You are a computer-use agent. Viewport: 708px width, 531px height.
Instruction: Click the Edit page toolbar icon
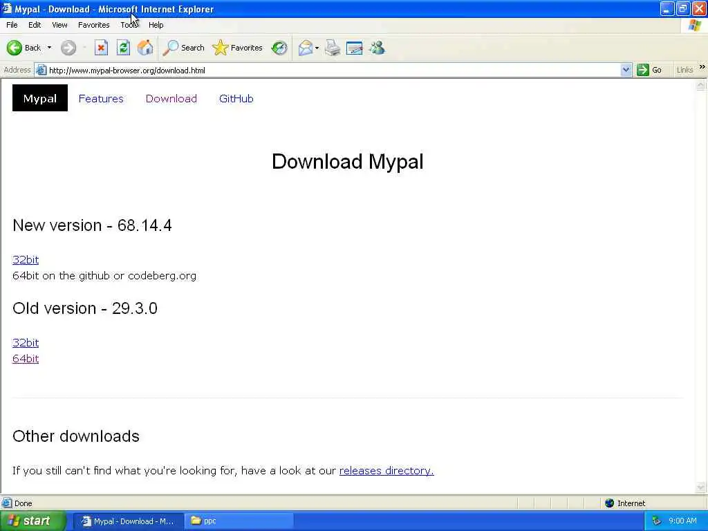(x=355, y=48)
